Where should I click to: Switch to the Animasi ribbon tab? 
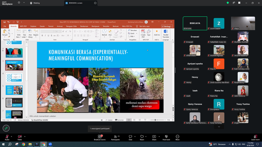click(60, 26)
